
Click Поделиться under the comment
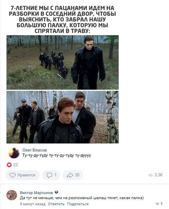coord(78,204)
